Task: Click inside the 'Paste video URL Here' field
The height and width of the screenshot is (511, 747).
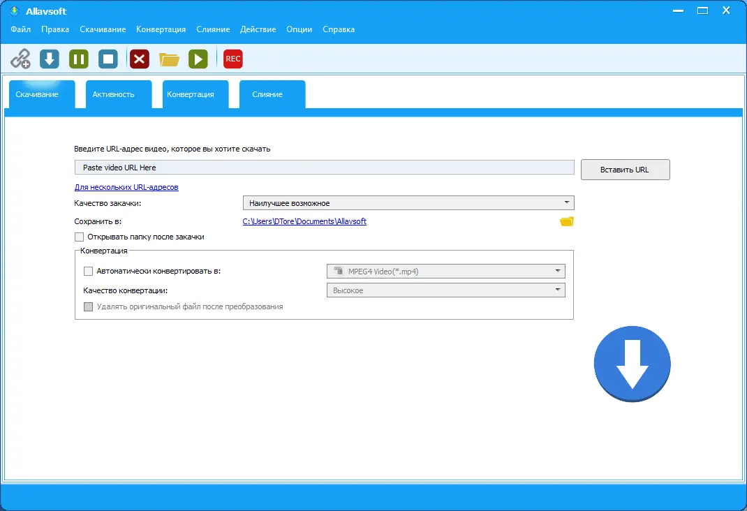Action: tap(324, 167)
